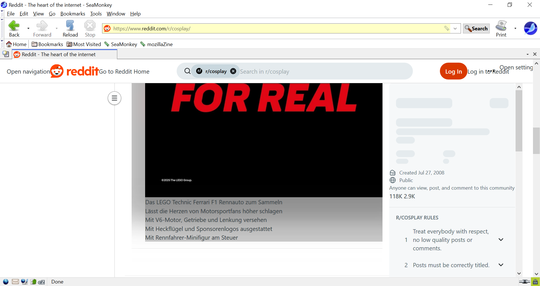The width and height of the screenshot is (540, 286).
Task: Expand rule 2 Posts must be correctly titled
Action: point(501,265)
